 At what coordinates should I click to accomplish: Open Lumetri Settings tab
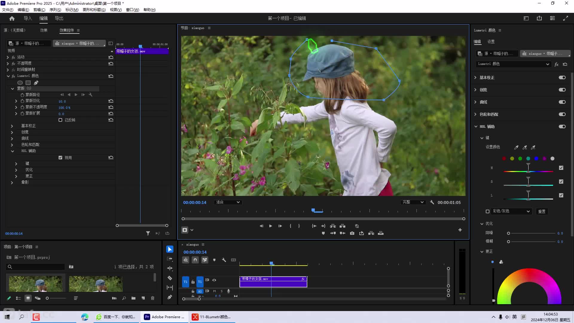point(491,42)
